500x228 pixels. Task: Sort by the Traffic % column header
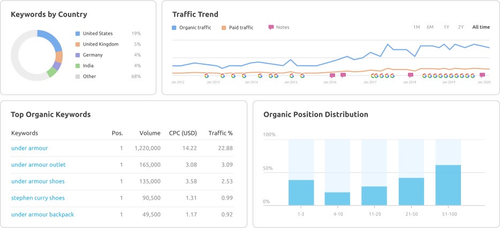tap(221, 133)
